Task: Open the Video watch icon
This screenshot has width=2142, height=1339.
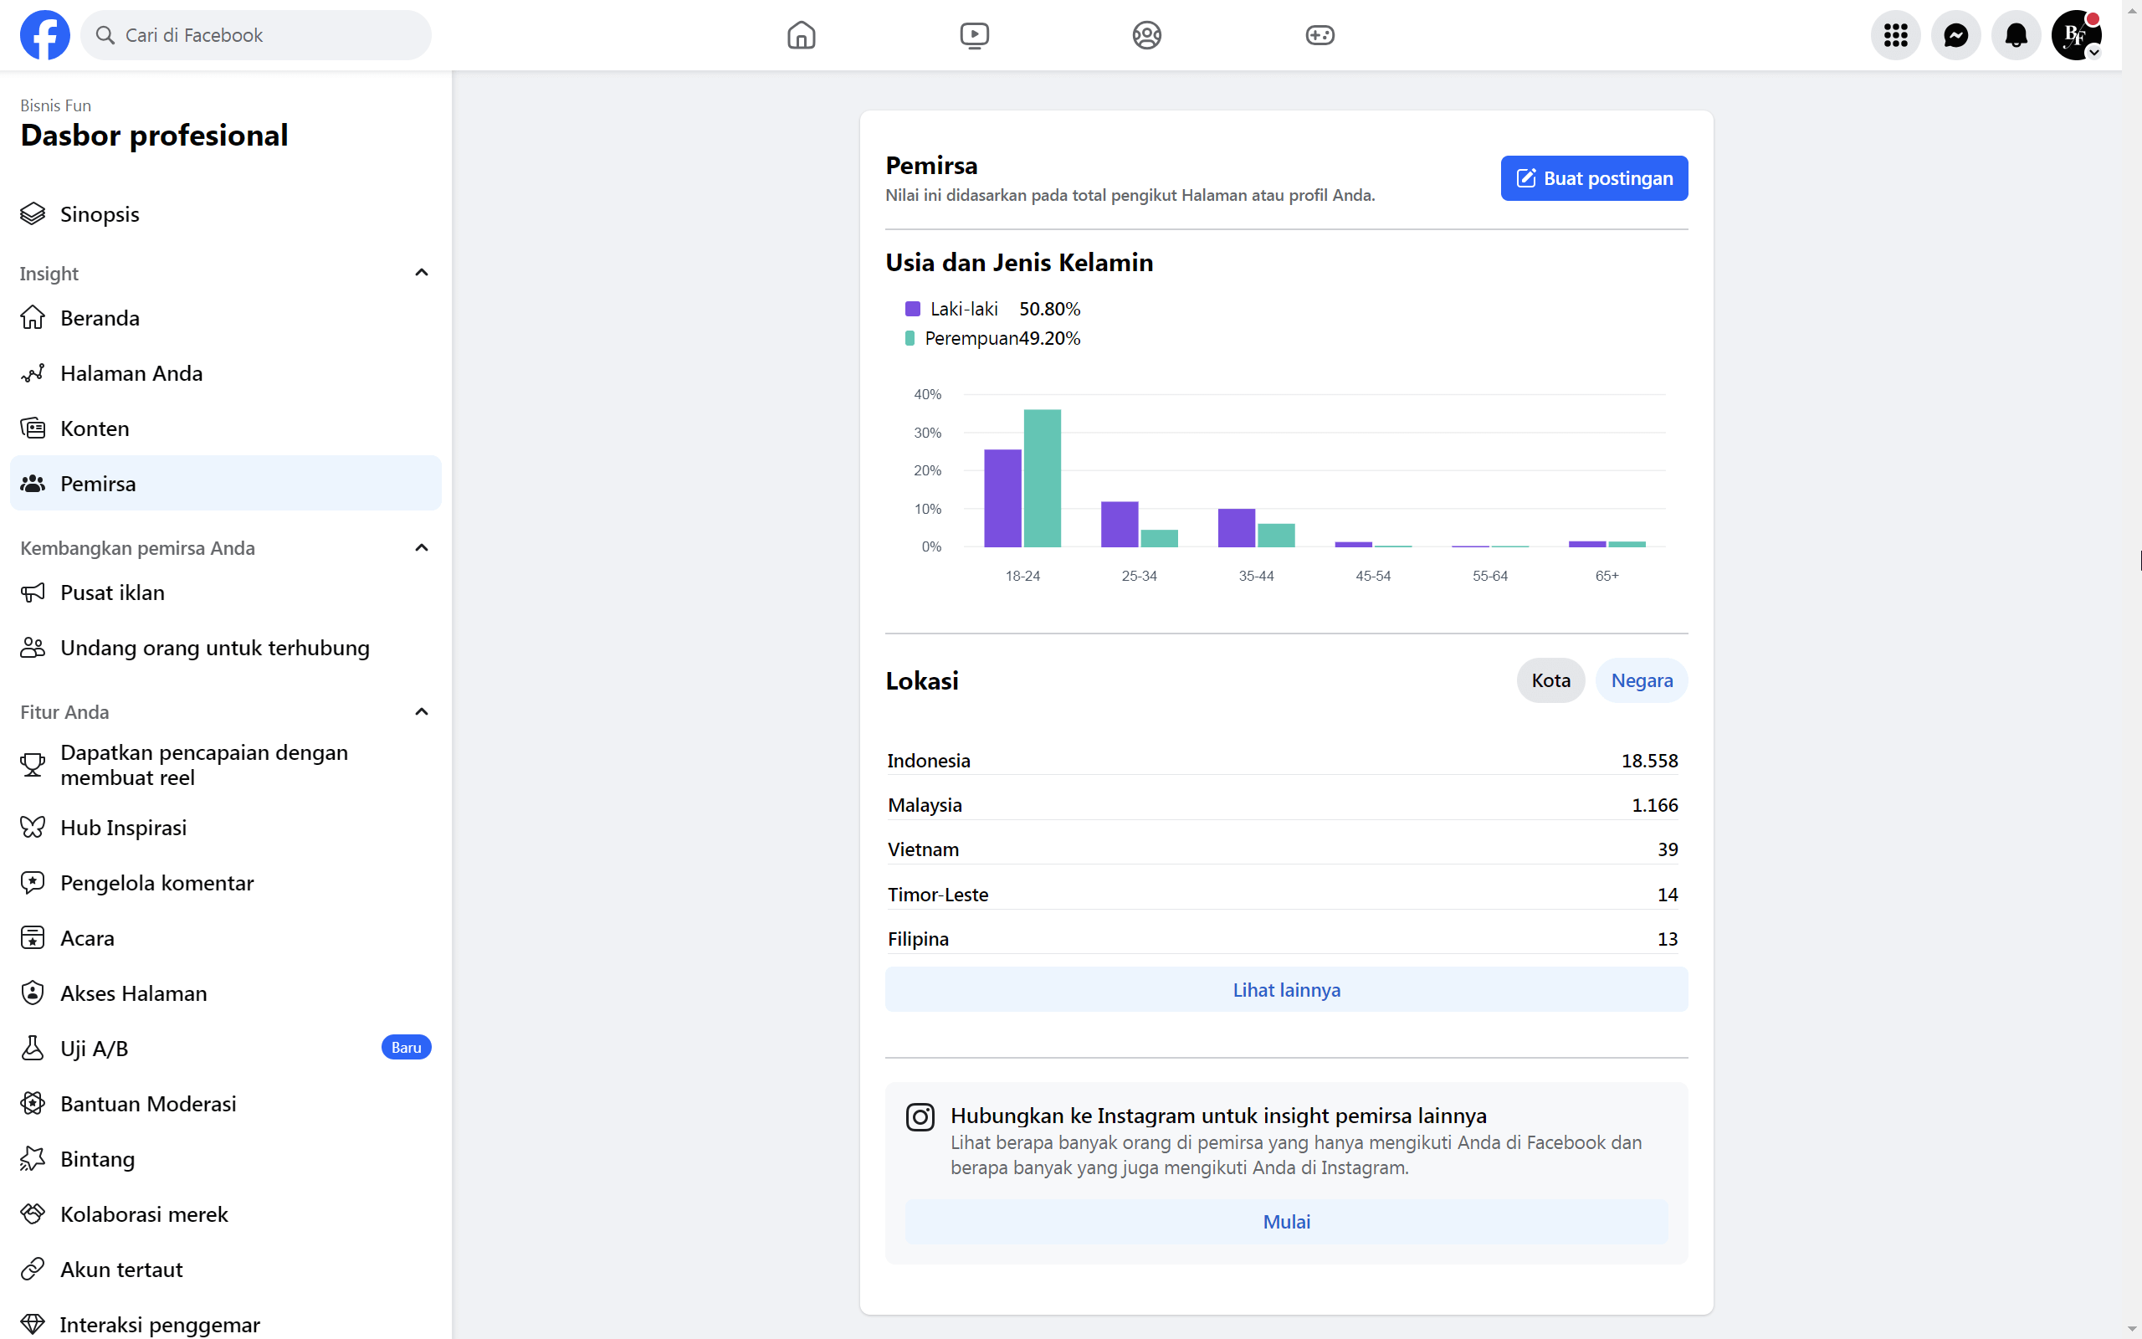Action: tap(975, 35)
